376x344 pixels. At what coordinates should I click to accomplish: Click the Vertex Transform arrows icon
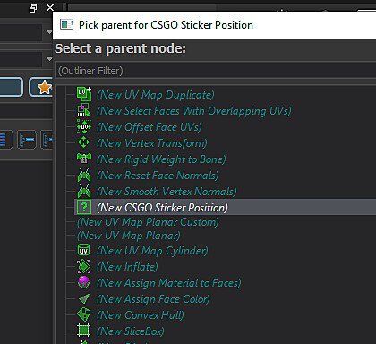tap(84, 142)
